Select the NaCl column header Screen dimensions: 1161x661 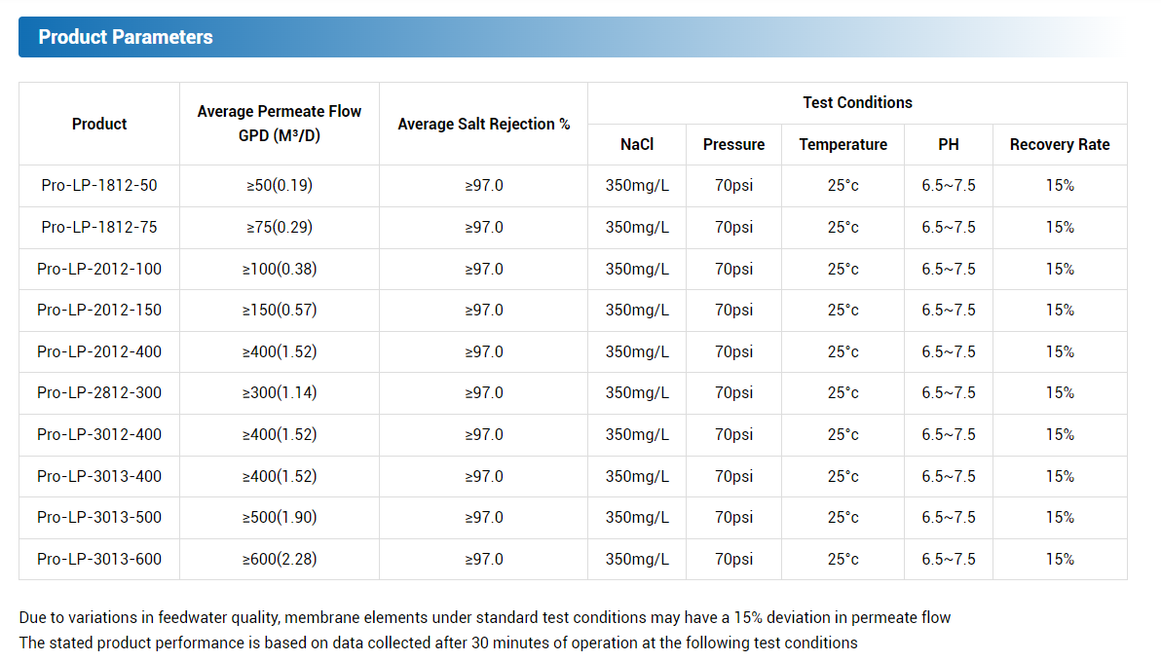[637, 144]
